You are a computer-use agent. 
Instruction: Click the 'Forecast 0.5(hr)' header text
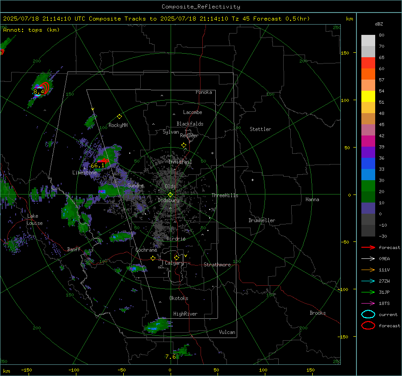pos(281,19)
